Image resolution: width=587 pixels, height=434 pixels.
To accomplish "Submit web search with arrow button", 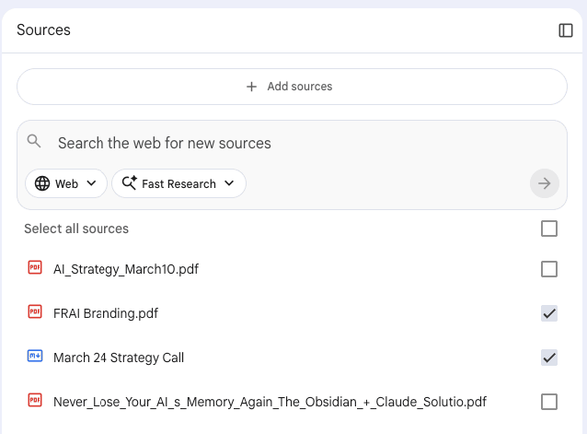I will click(x=545, y=183).
